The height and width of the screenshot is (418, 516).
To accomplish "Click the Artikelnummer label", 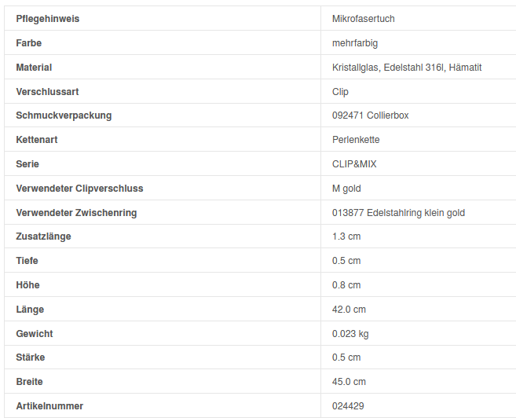I will pyautogui.click(x=49, y=406).
